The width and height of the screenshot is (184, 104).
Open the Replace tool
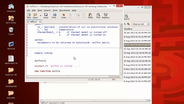[x=106, y=16]
